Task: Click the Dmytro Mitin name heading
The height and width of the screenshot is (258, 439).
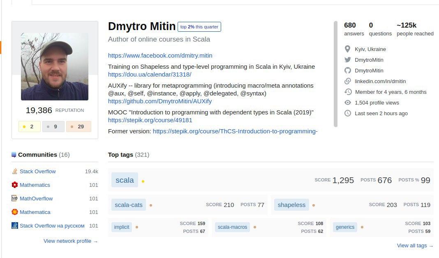Action: (x=142, y=26)
